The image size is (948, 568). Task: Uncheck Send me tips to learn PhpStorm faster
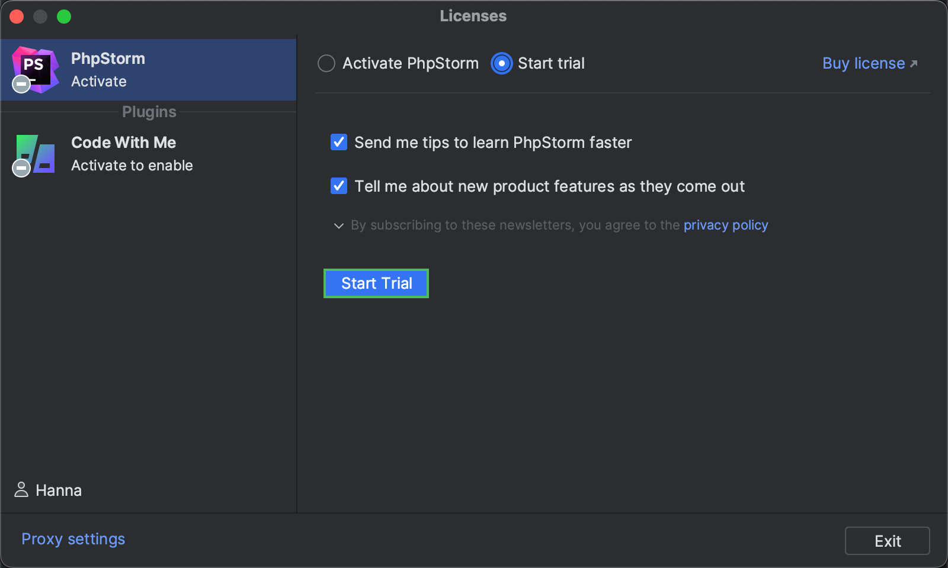338,142
